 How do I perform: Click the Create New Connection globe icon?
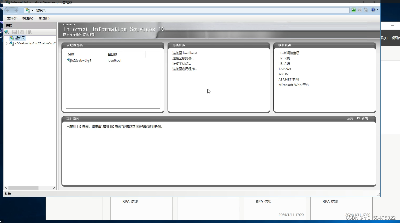tap(6, 32)
